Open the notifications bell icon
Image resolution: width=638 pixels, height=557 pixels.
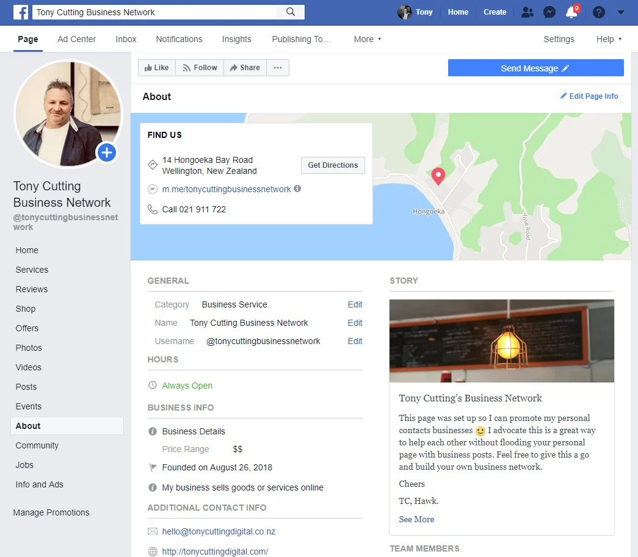point(571,12)
